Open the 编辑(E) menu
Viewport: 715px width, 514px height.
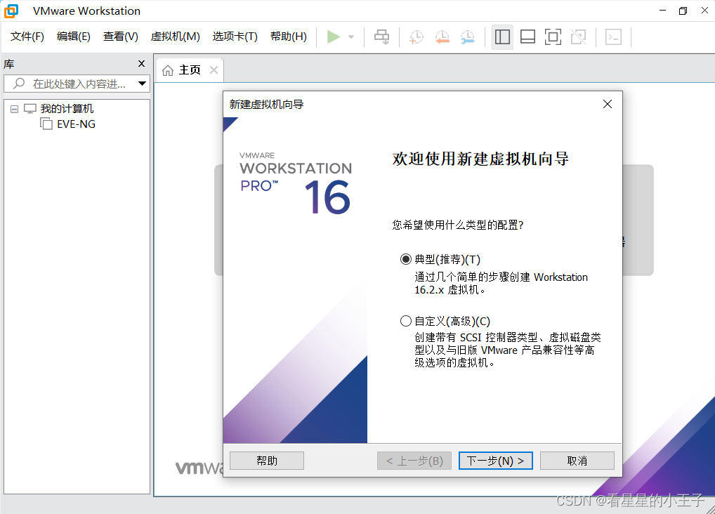74,37
